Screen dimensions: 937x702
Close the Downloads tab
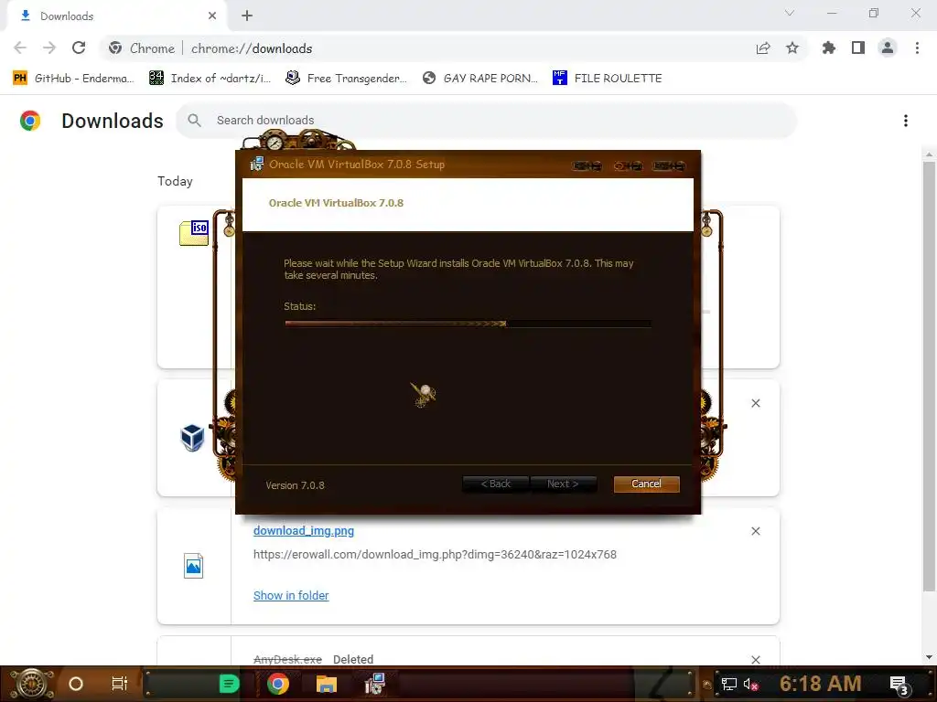(x=212, y=16)
